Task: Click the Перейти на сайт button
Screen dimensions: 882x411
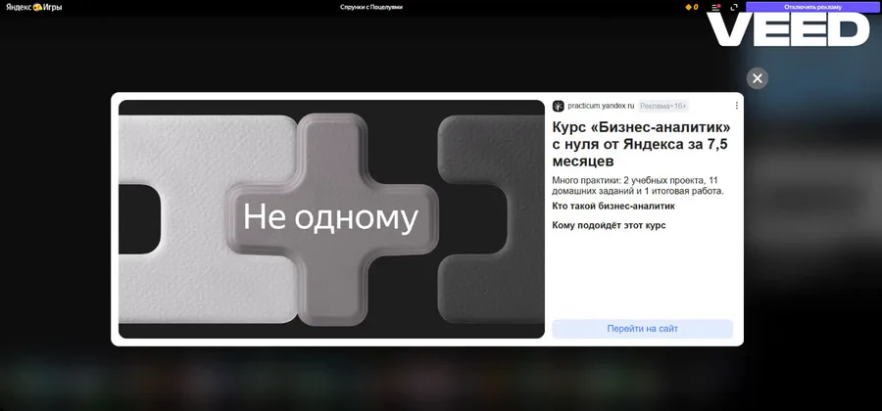Action: point(642,329)
